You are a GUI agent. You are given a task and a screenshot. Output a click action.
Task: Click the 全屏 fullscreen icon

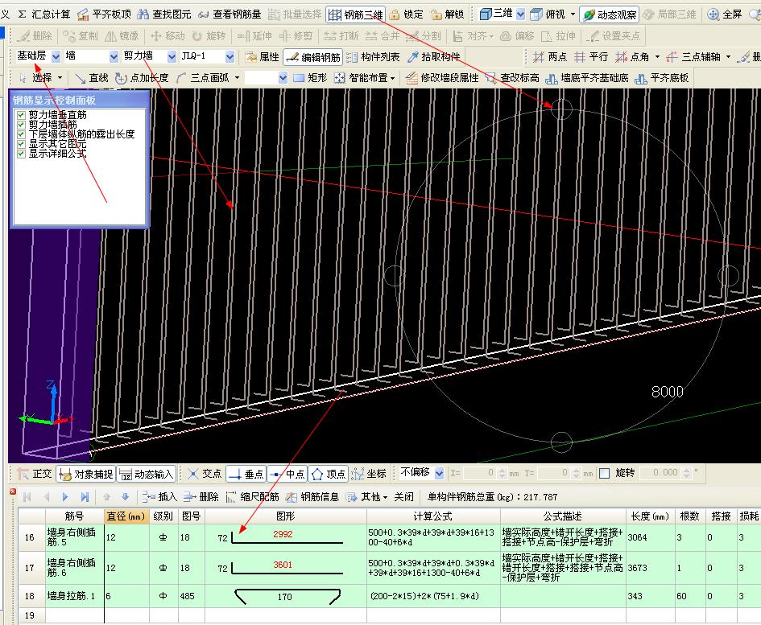713,14
